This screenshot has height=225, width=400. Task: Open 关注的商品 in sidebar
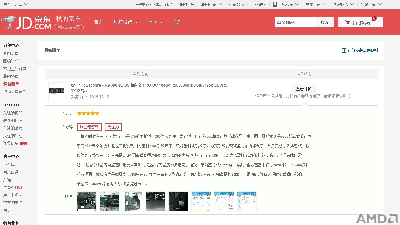point(13,113)
